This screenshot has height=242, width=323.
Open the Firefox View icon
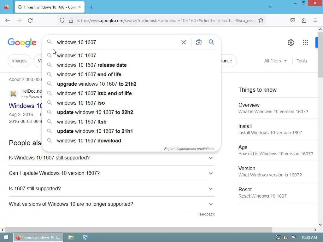[6, 7]
